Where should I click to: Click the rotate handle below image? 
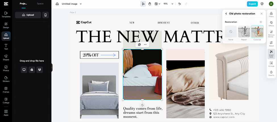[x=142, y=105]
